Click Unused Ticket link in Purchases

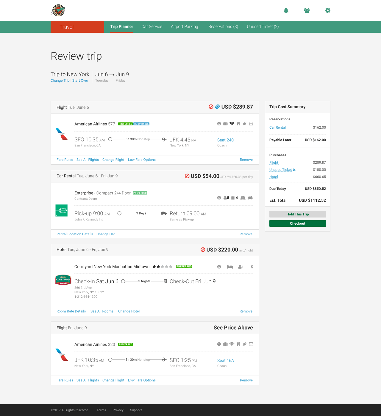[x=280, y=170]
